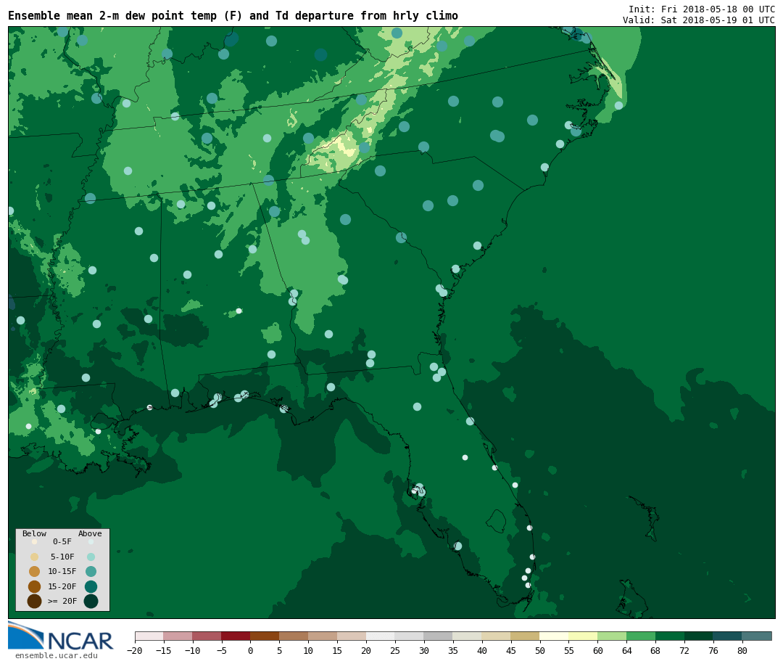
Task: Click the Below 0-5F legend circle
Action: (x=35, y=541)
